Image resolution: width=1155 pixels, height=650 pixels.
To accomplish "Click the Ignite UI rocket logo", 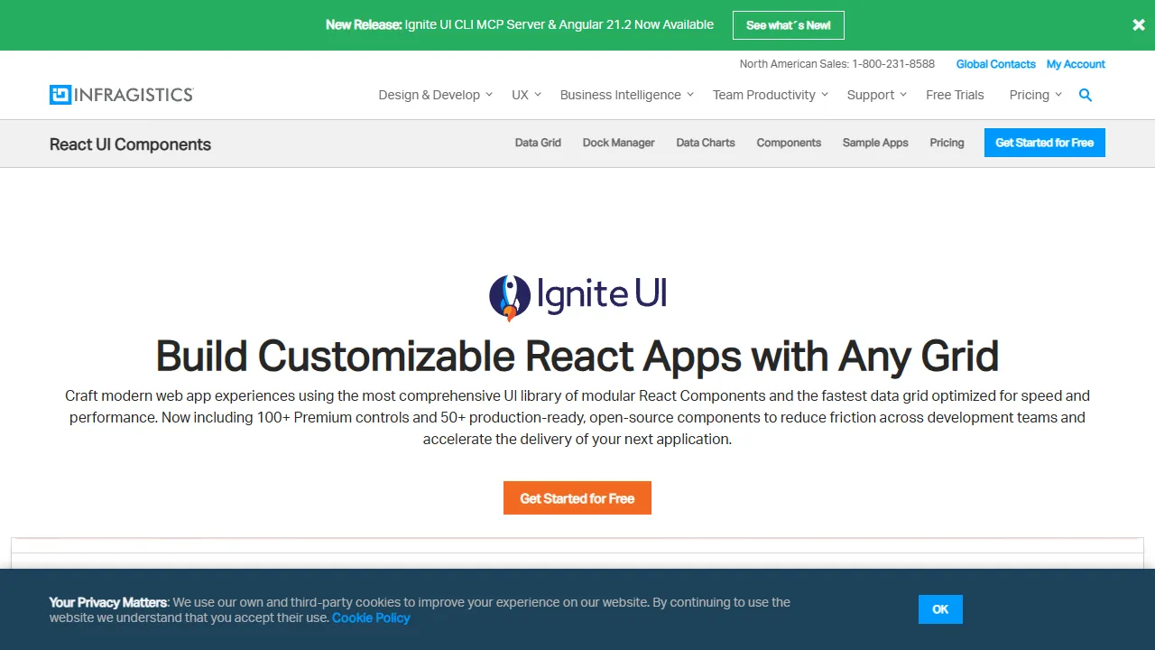I will point(577,297).
